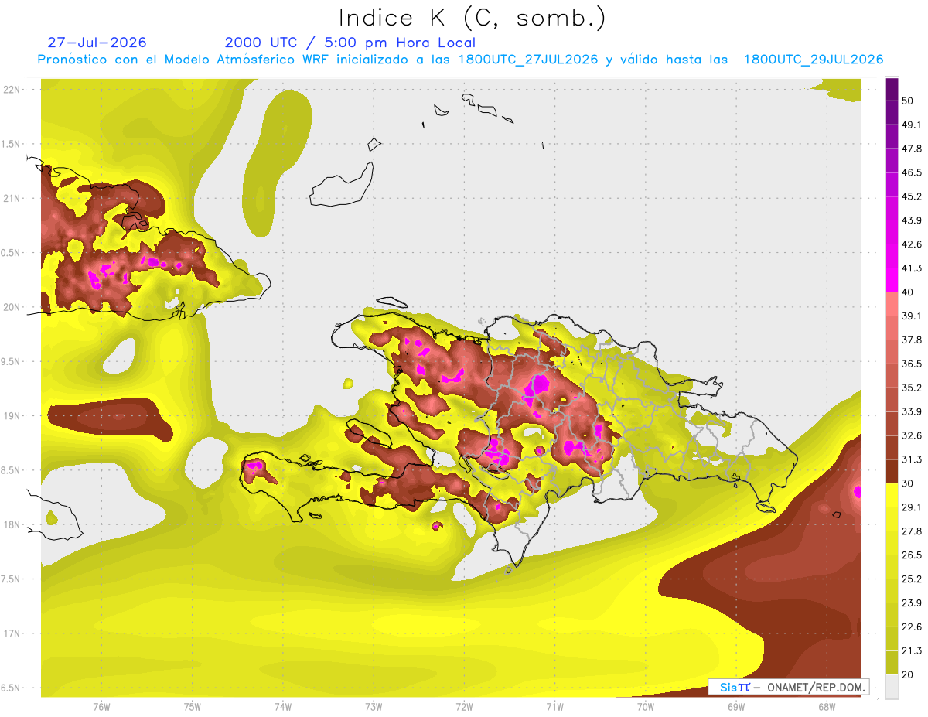Screen dimensions: 928x717
Task: Click the 72W longitude axis label
Action: point(464,706)
